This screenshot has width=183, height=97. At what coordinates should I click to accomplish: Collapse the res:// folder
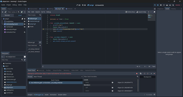2,66
